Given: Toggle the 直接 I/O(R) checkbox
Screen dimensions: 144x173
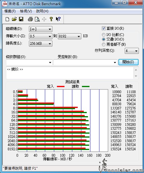Looking at the screenshot, I should [104, 28].
